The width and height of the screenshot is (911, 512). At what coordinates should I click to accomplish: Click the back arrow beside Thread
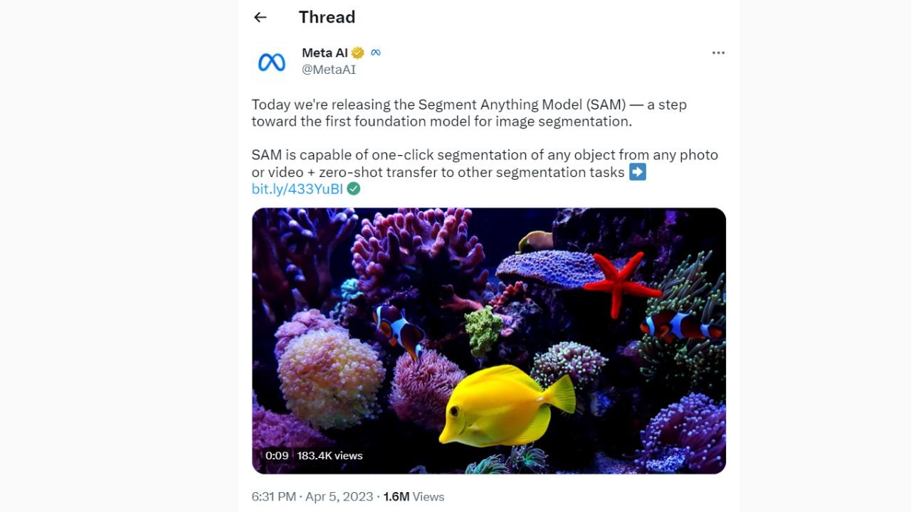[260, 17]
